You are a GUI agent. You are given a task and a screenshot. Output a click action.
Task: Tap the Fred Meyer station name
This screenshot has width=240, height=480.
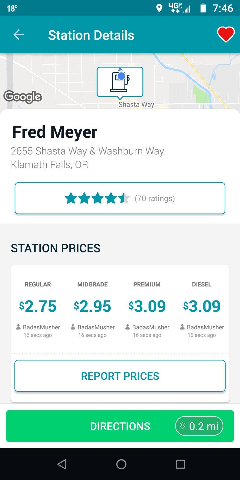coord(55,132)
